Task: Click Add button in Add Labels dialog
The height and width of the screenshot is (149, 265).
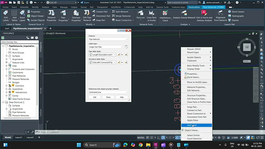Action: (95, 97)
